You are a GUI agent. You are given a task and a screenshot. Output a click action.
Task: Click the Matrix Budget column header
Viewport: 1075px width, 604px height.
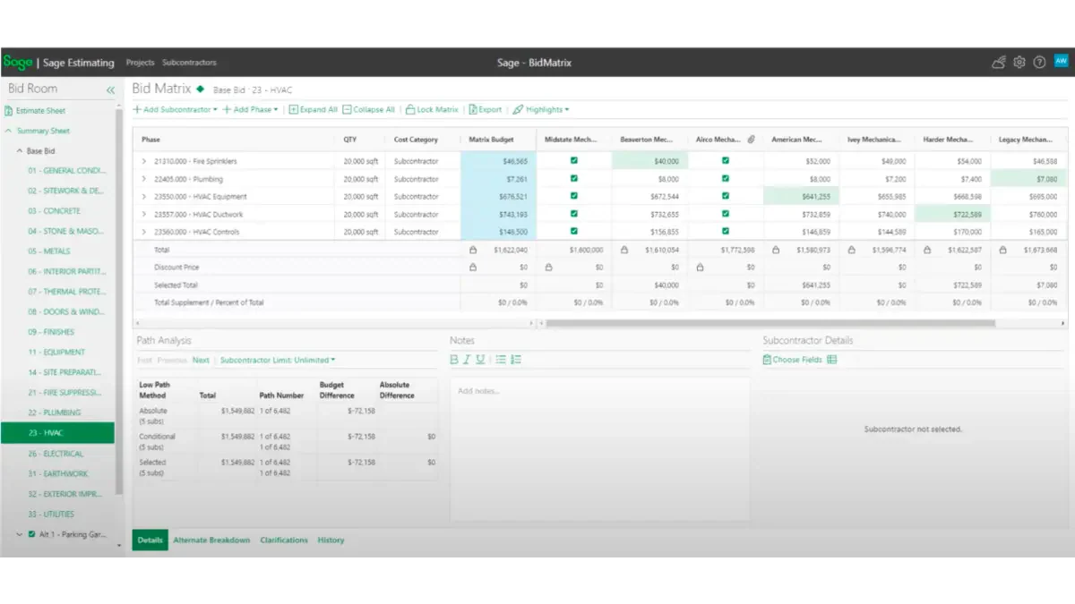[x=498, y=140]
